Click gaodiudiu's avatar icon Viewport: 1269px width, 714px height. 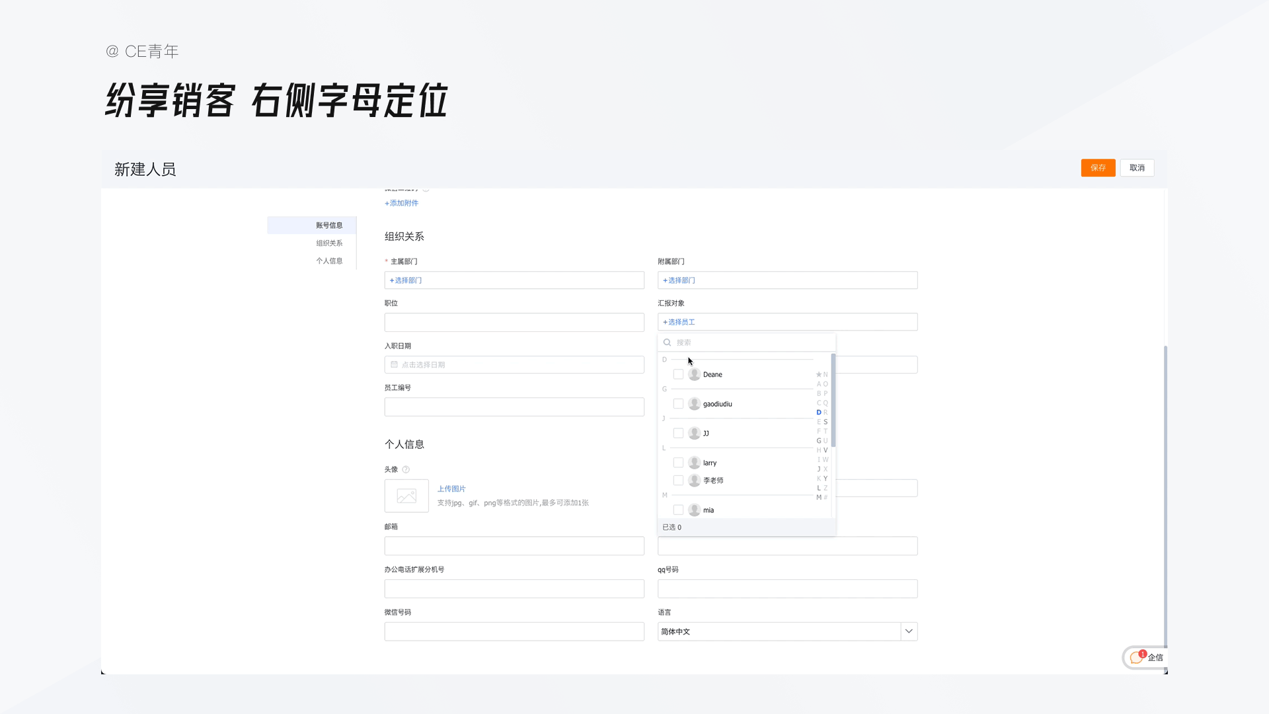(x=694, y=404)
